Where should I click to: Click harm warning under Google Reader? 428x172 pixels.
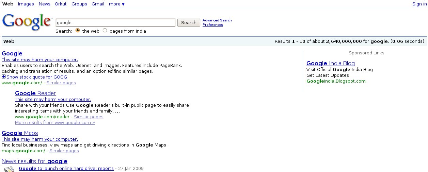coord(53,99)
